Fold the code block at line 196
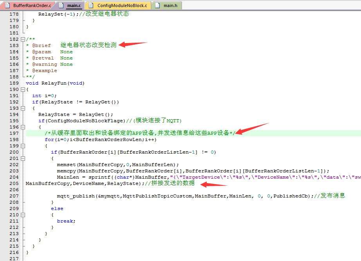 click(x=23, y=127)
